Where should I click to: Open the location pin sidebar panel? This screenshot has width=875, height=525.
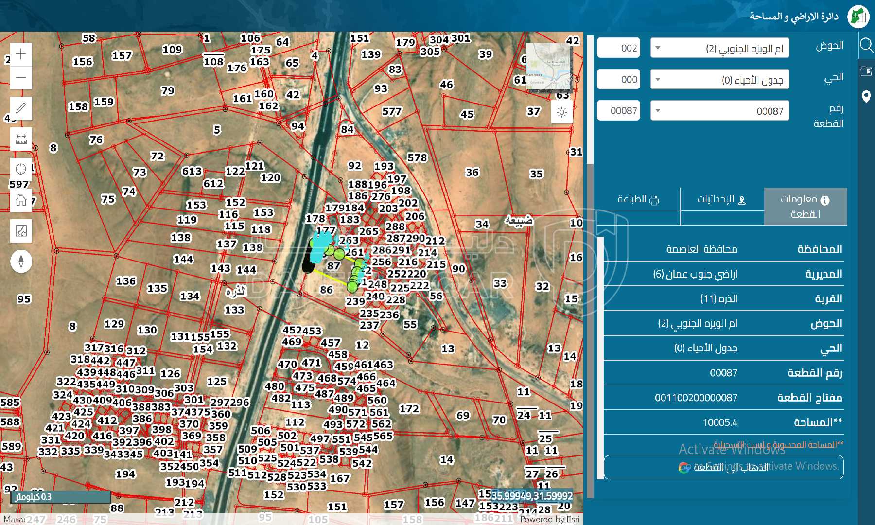click(x=866, y=96)
